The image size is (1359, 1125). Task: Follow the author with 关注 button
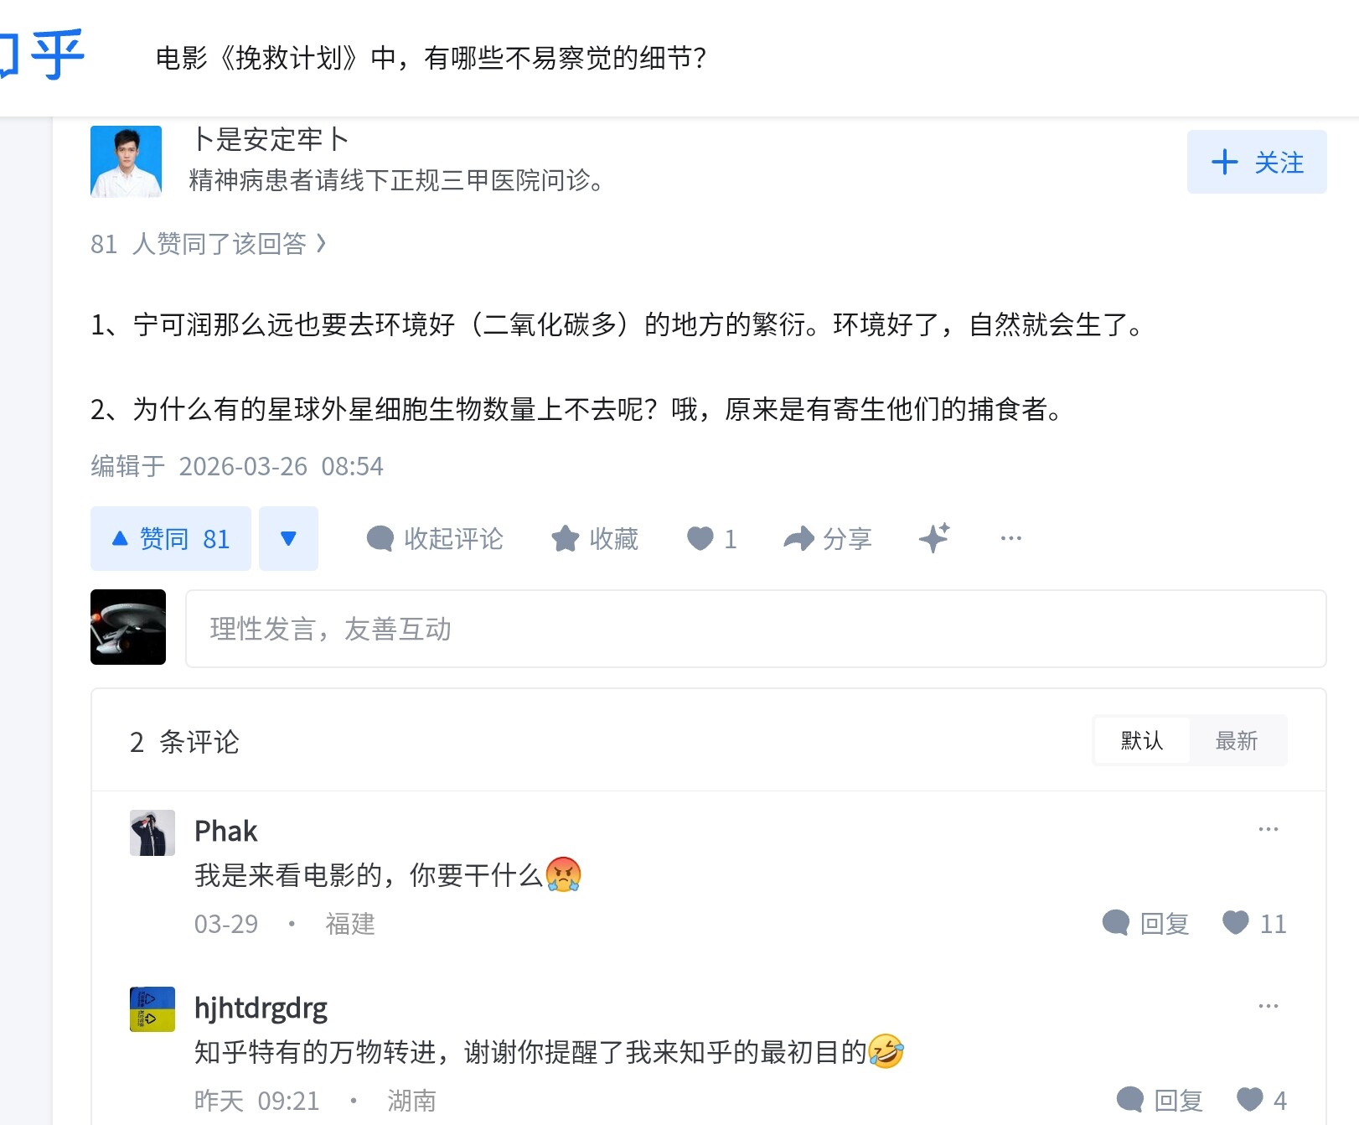click(x=1257, y=162)
